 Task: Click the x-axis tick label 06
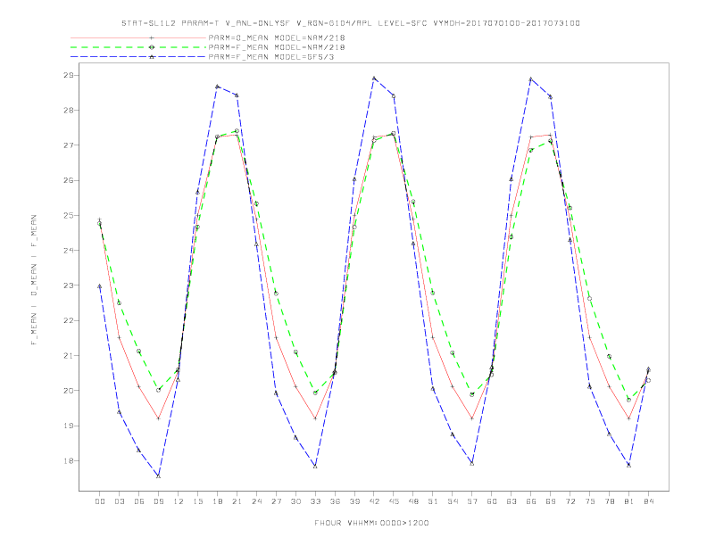tap(139, 501)
